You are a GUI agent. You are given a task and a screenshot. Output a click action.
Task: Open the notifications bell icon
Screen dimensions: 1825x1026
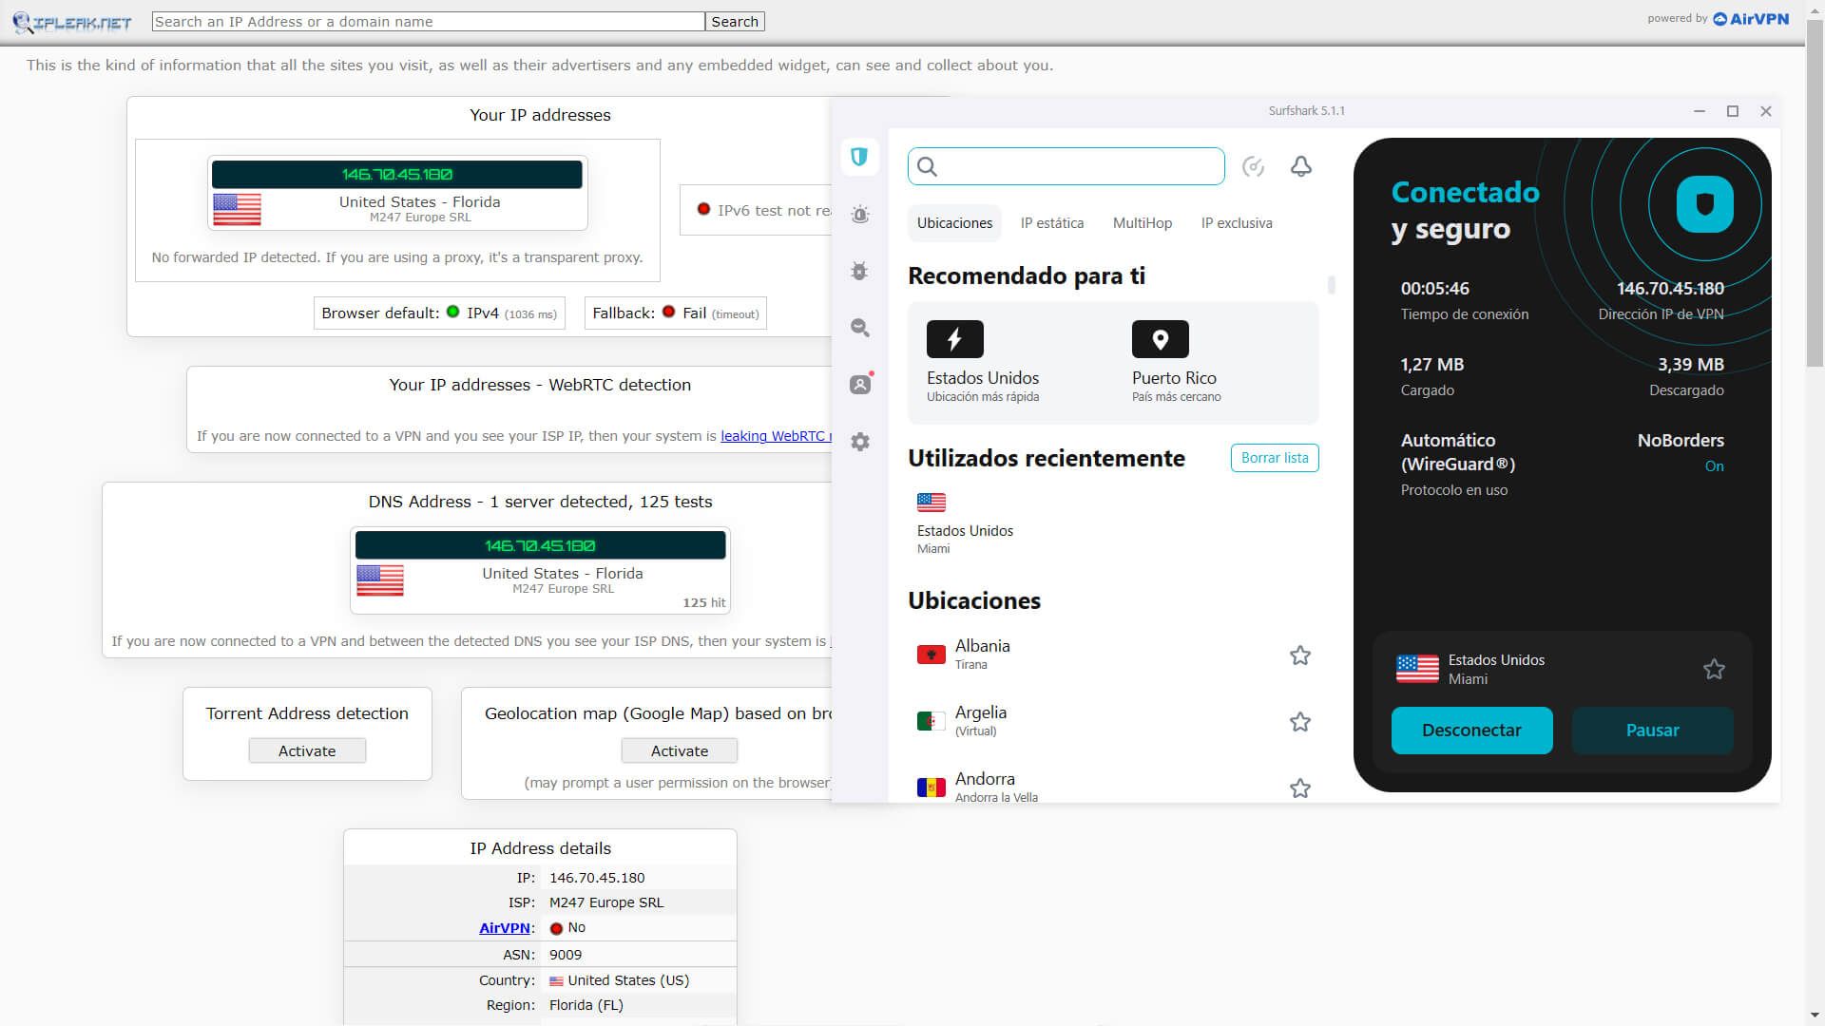click(x=1301, y=166)
